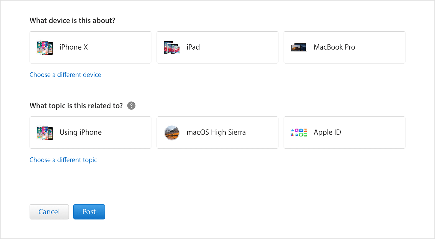Choose the "iPad" device label
The height and width of the screenshot is (239, 435).
[x=193, y=47]
